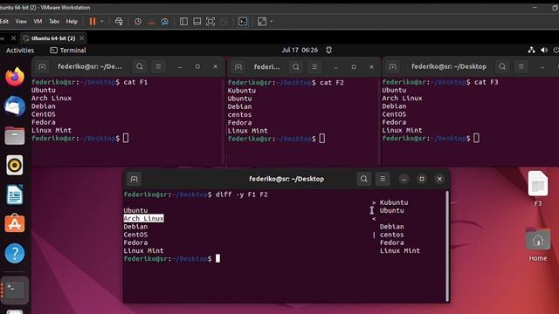
Task: Click search icon in diff terminal
Action: (363, 179)
